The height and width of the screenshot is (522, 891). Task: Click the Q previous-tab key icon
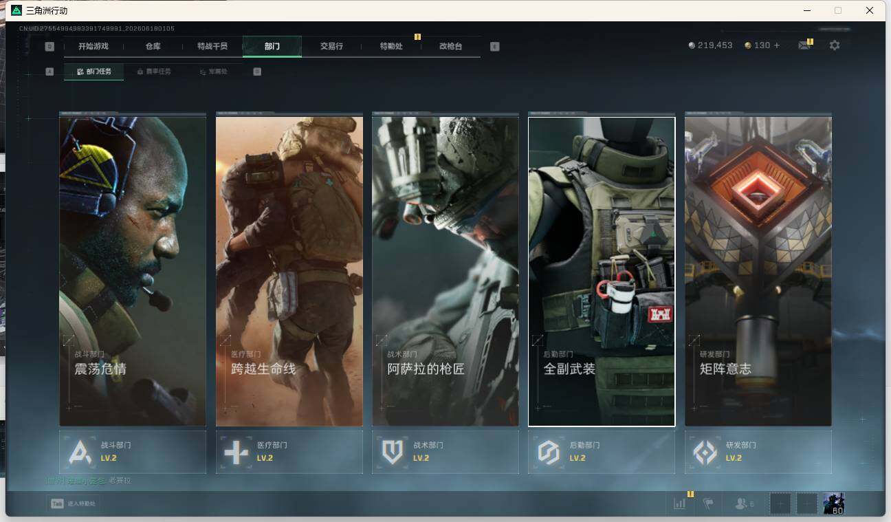[x=49, y=47]
